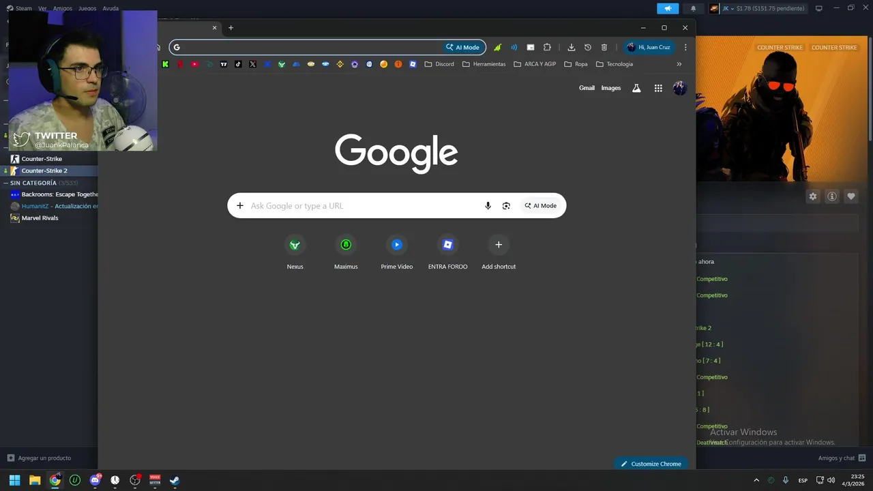The image size is (873, 491).
Task: Click the trash can icon in Chrome toolbar
Action: pos(604,47)
